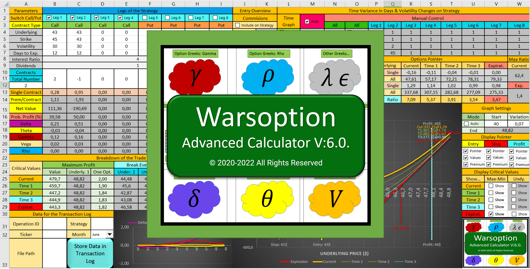Viewport: 530px width, 269px height.
Task: Click the Max Ratio Current value 62,4
Action: [x=519, y=76]
